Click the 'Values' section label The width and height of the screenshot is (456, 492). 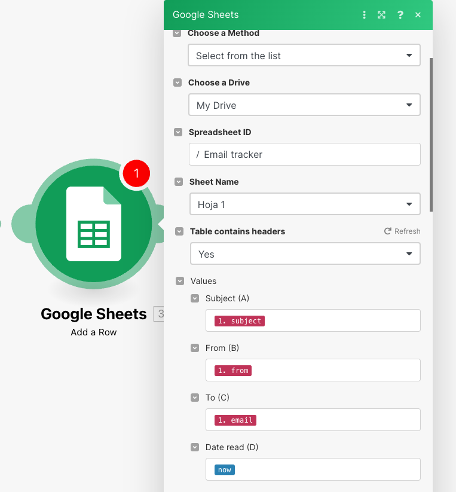(203, 281)
